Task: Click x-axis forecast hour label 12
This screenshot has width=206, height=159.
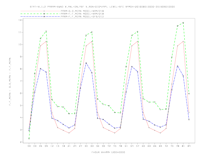Action: point(52,146)
